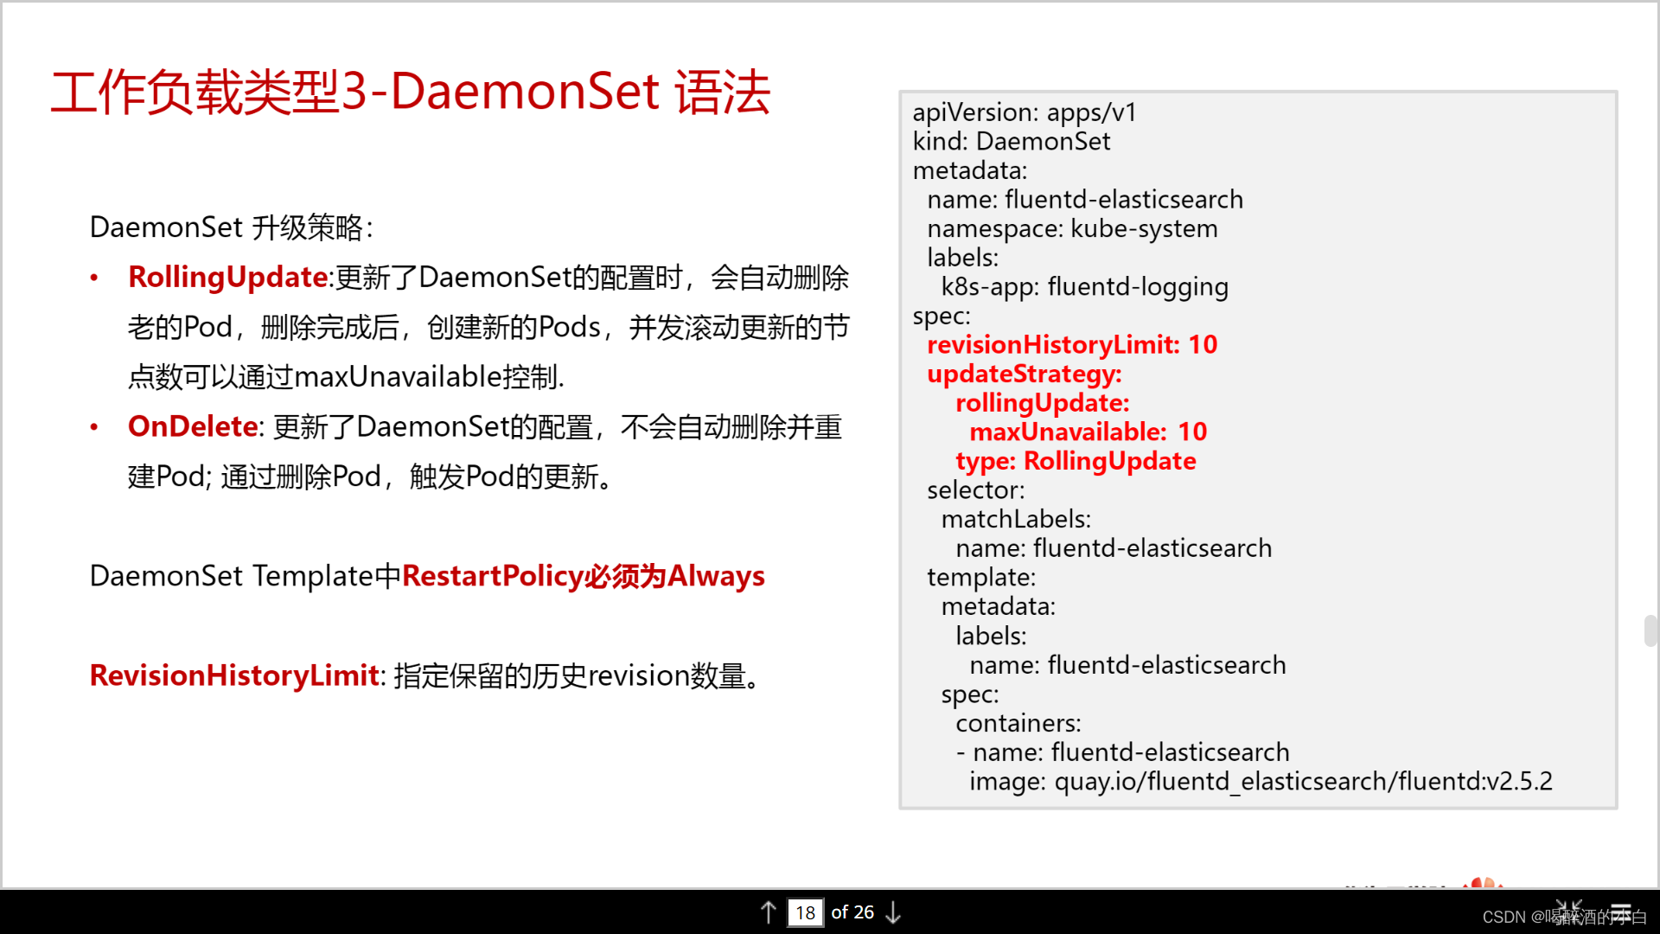Image resolution: width=1660 pixels, height=934 pixels.
Task: Click the 'apiVersion: apps/v1' line
Action: pyautogui.click(x=1025, y=112)
